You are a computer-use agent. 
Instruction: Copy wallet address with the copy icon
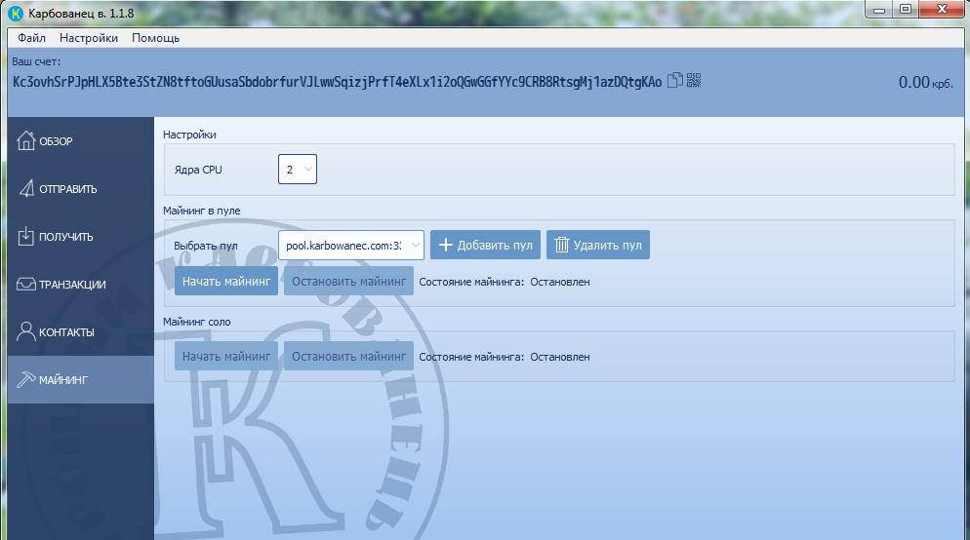pyautogui.click(x=675, y=80)
